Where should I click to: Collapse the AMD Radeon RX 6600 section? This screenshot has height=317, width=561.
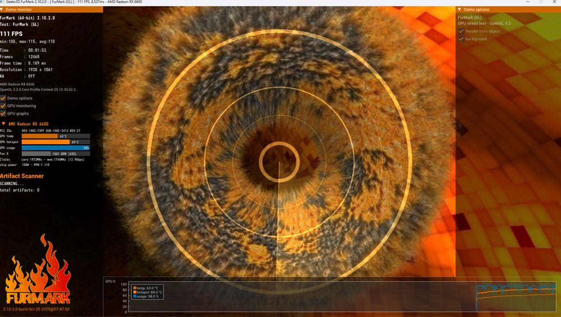tap(3, 124)
